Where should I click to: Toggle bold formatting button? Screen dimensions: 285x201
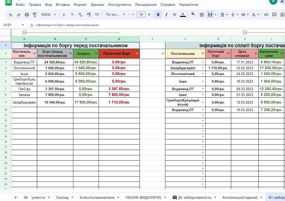(158, 15)
